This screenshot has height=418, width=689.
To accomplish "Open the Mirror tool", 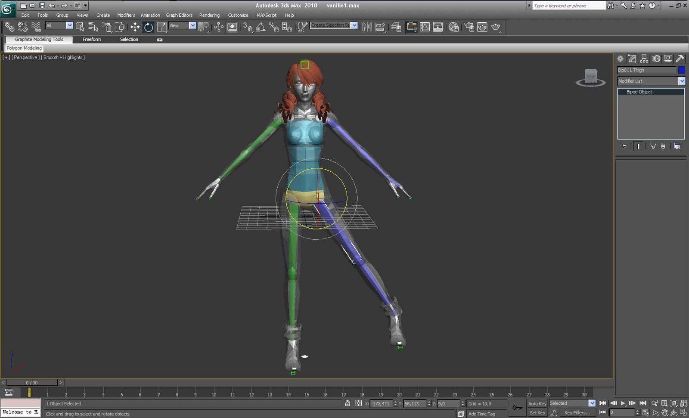I will tap(367, 27).
